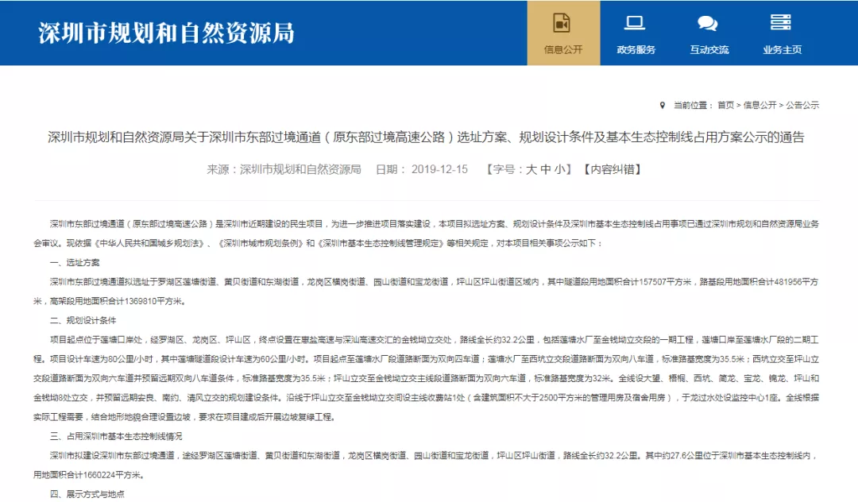Set font size to 中
The height and width of the screenshot is (502, 858).
click(546, 169)
